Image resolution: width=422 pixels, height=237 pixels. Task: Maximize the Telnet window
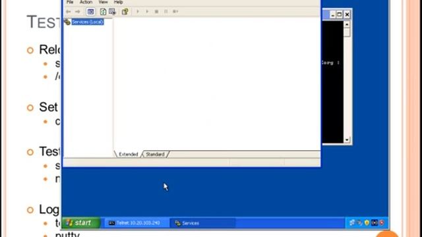(x=340, y=14)
